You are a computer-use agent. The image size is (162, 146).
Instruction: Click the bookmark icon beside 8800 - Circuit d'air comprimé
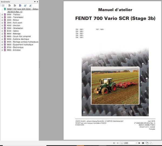coord(5,36)
